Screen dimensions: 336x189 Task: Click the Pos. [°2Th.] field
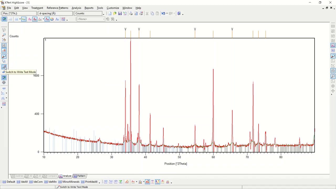pos(19,13)
